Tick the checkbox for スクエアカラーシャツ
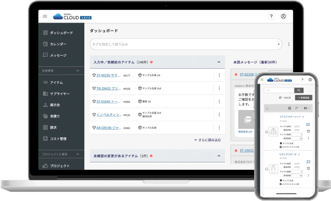The height and width of the screenshot is (201, 331). pyautogui.click(x=266, y=132)
